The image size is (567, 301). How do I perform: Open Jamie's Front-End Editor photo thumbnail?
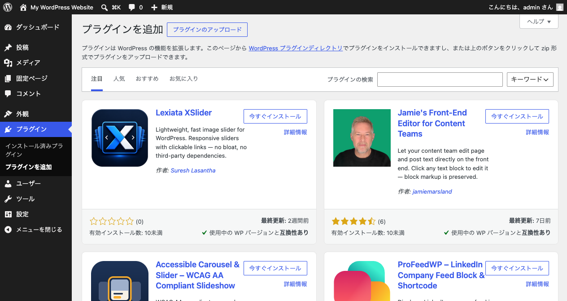click(x=362, y=138)
